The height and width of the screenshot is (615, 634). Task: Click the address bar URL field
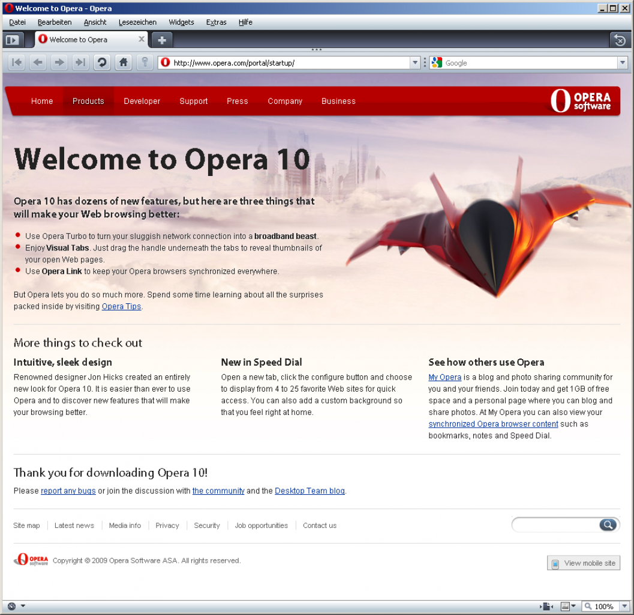pos(290,62)
